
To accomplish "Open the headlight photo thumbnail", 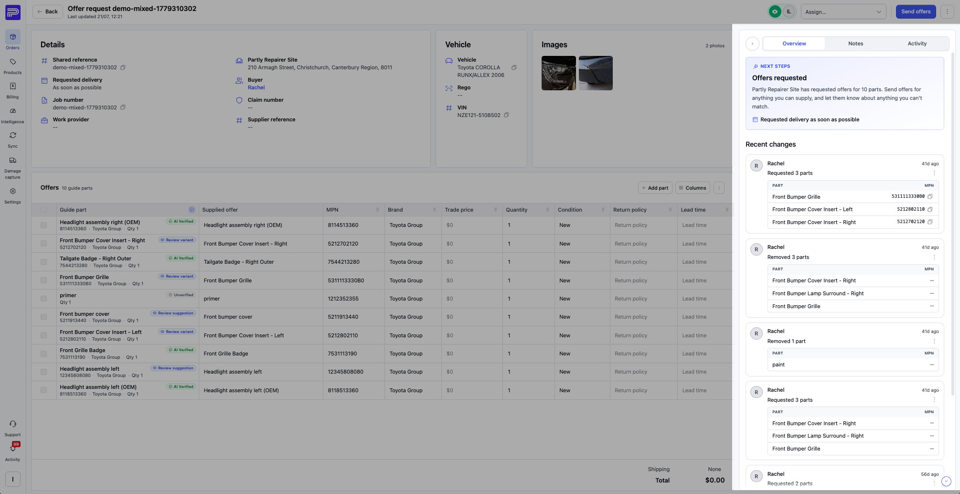I will 558,73.
